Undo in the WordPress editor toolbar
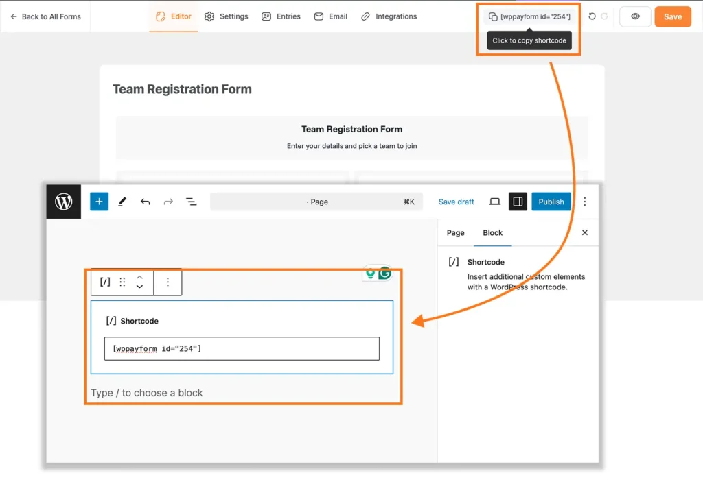Screen dimensions: 703x484 pyautogui.click(x=145, y=202)
